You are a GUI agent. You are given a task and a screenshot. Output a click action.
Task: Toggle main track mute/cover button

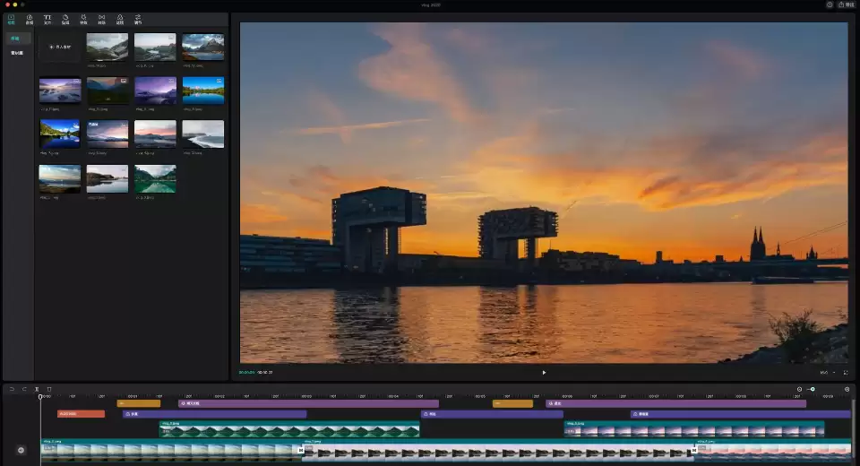point(21,450)
